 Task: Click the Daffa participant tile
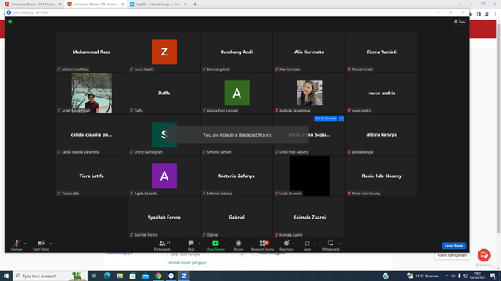[x=164, y=93]
